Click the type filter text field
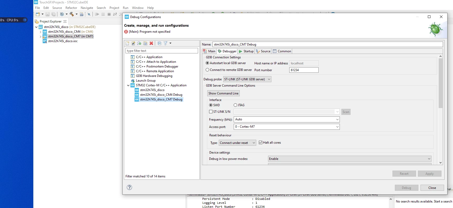 162,51
